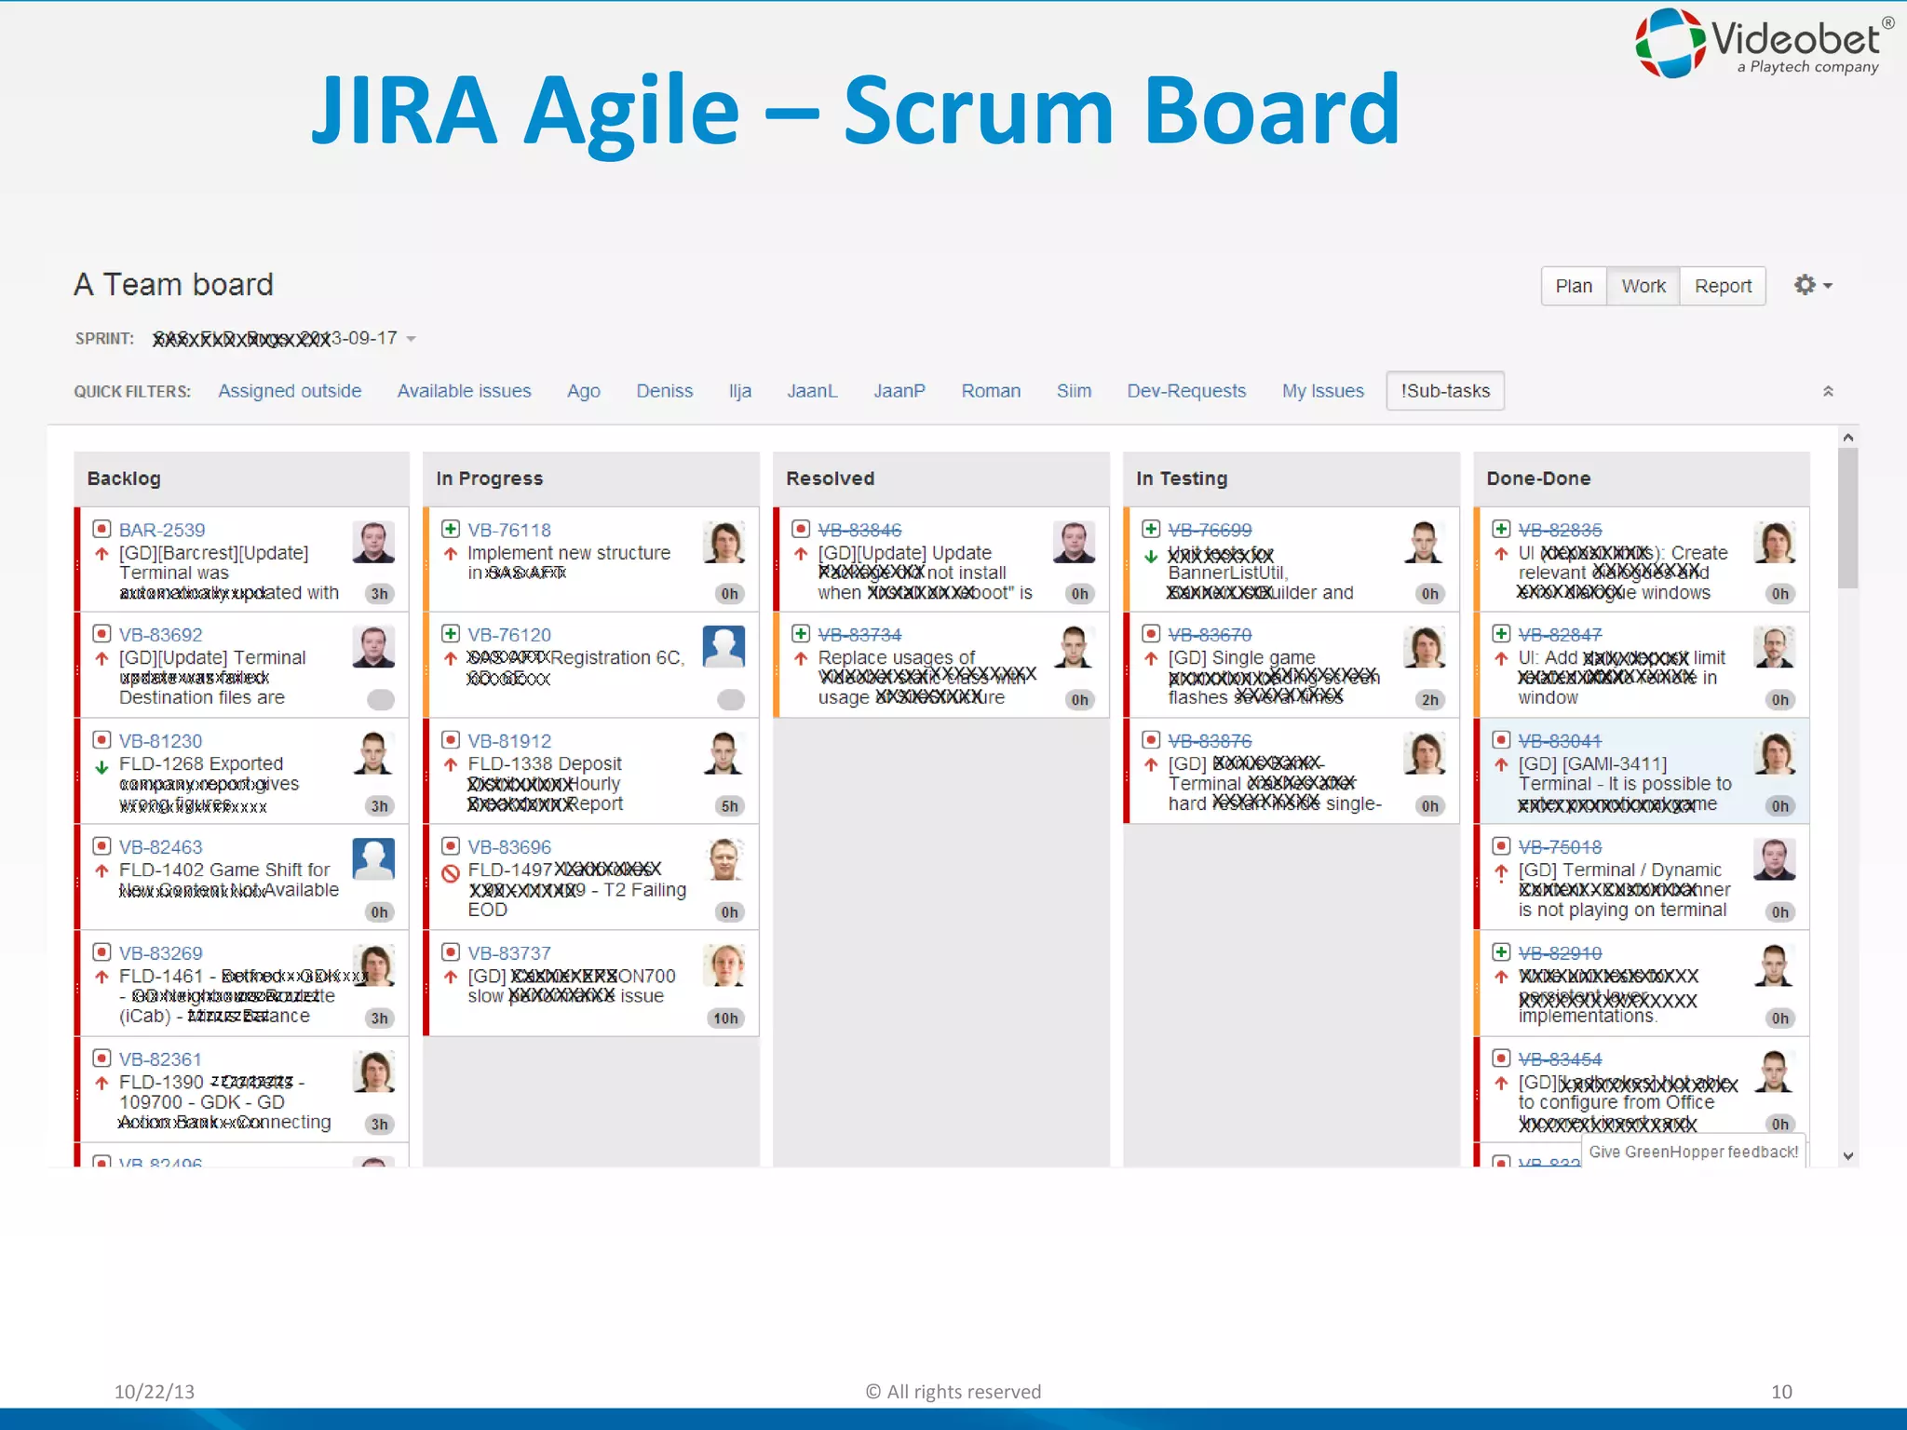Click bug type icon on BAR-2539
The image size is (1907, 1430).
(x=101, y=529)
